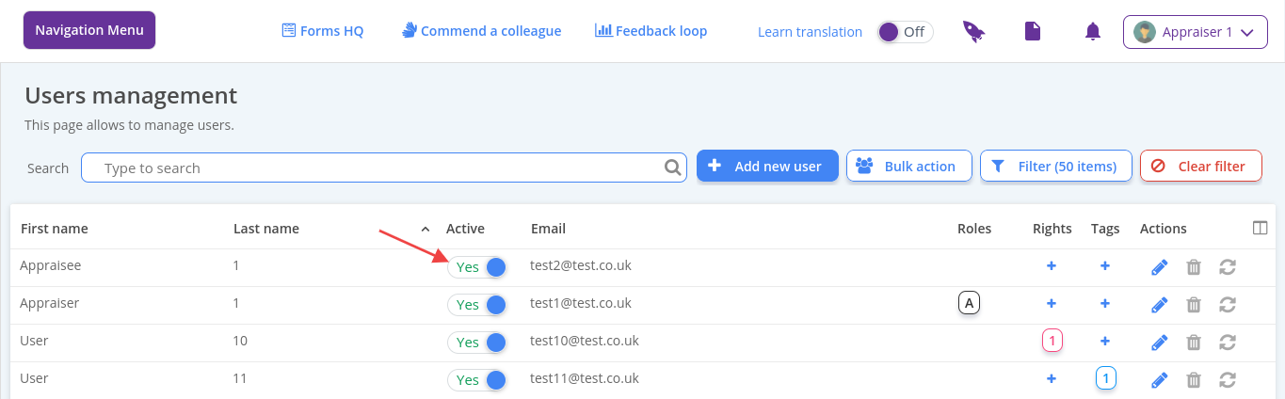Deactivate the Appraisee 1 Active toggle

click(x=477, y=267)
